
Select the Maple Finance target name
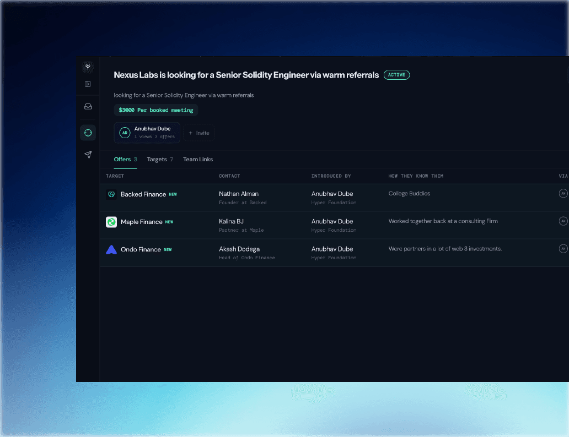click(142, 222)
